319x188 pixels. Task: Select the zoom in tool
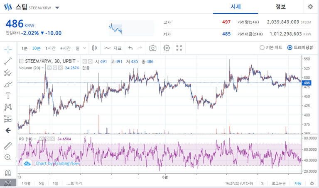pyautogui.click(x=8, y=157)
